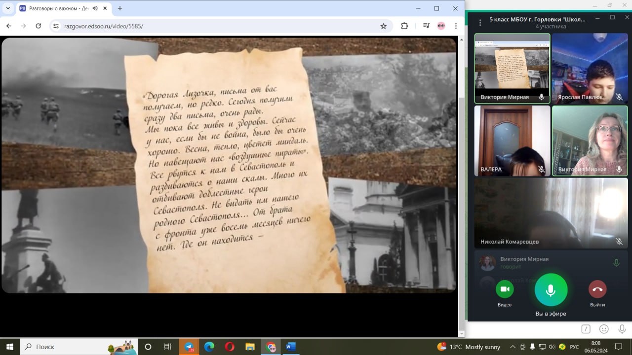Go back in Chrome
The image size is (632, 355).
[x=8, y=26]
